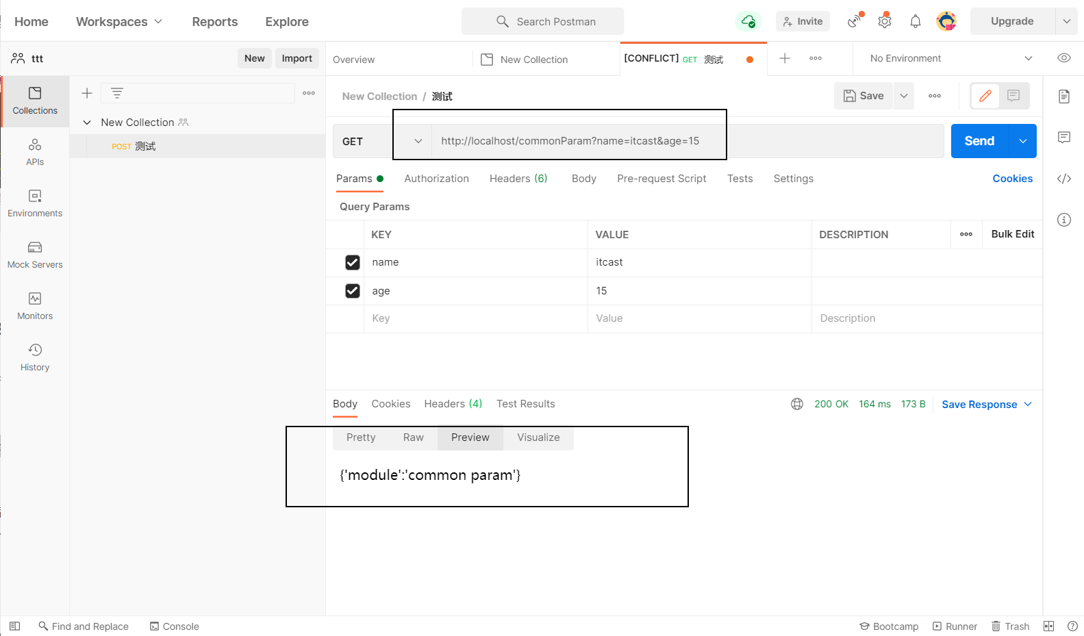
Task: Click the Import button
Action: [297, 58]
